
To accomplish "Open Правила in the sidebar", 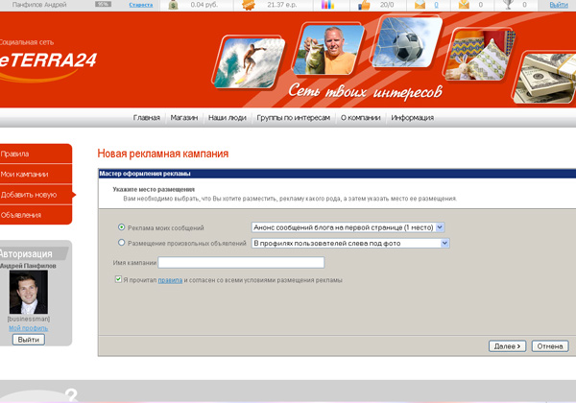I will (x=36, y=154).
